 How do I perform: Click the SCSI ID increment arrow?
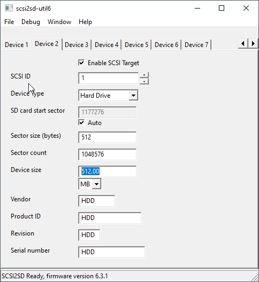click(x=144, y=75)
